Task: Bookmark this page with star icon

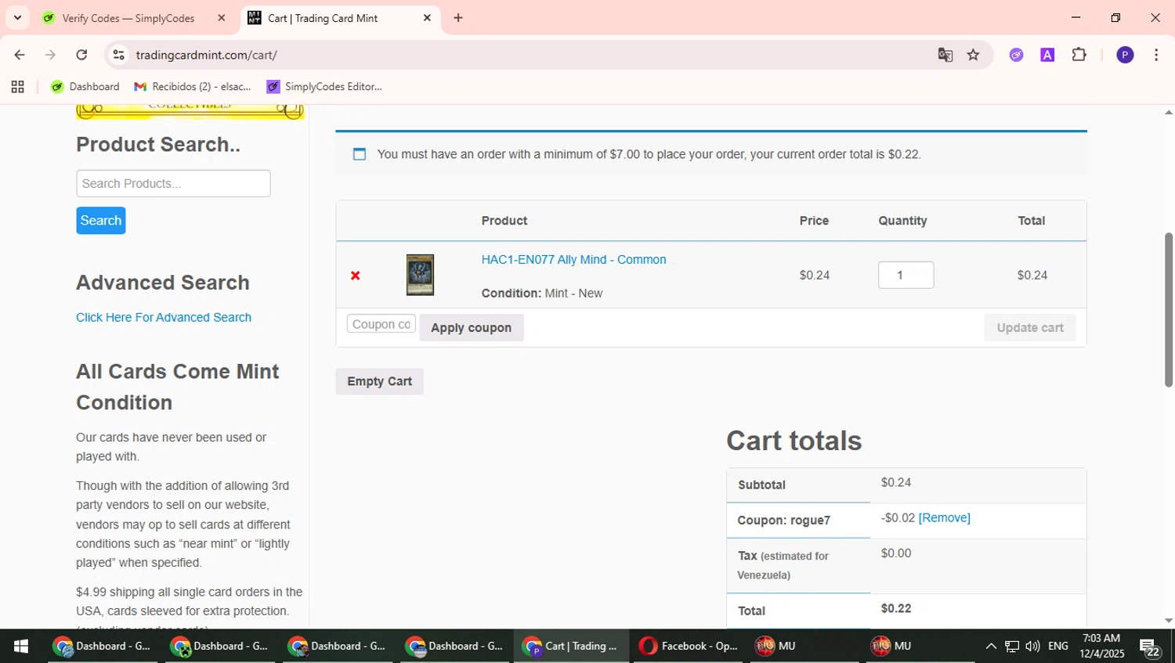Action: 973,55
